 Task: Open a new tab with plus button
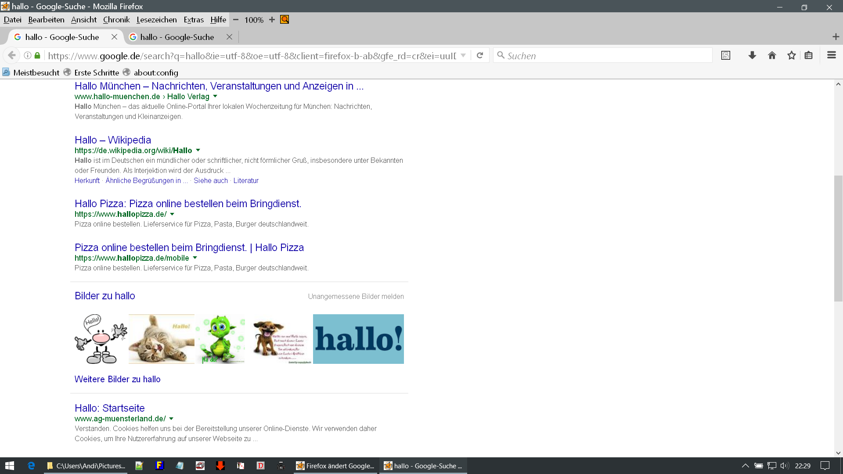point(836,37)
